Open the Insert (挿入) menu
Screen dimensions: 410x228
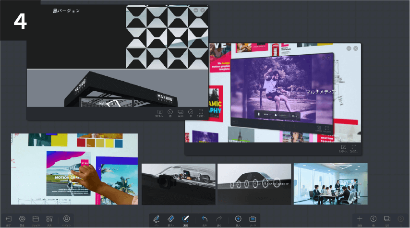click(x=238, y=219)
